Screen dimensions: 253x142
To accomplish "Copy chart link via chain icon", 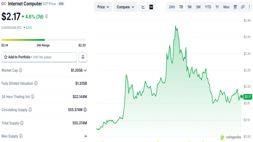I will 243,7.
